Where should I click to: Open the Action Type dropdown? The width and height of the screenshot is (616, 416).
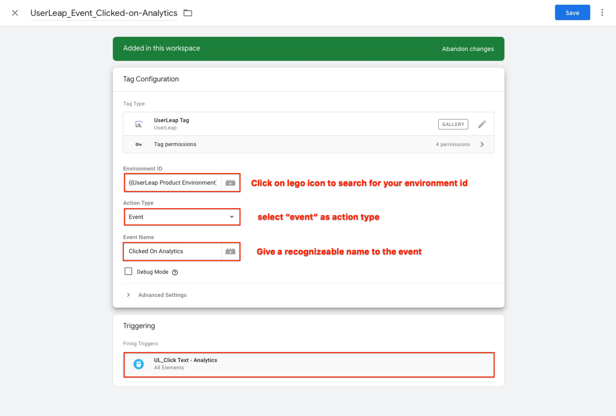tap(182, 217)
